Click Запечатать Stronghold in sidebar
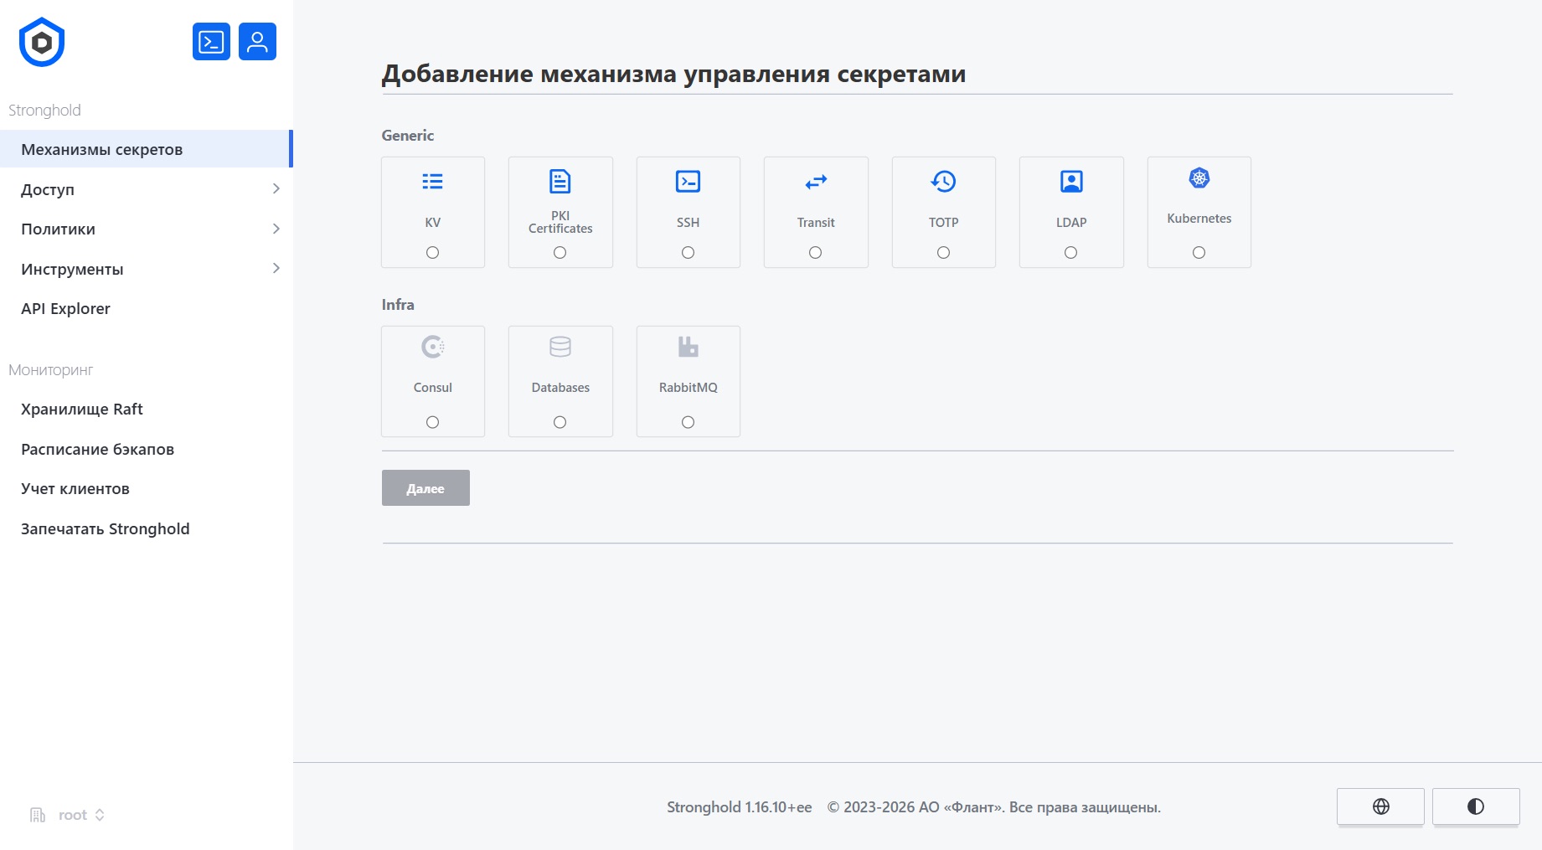Viewport: 1542px width, 850px height. tap(147, 528)
